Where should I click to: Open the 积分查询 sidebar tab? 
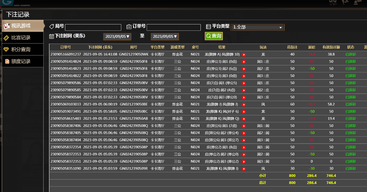click(21, 50)
